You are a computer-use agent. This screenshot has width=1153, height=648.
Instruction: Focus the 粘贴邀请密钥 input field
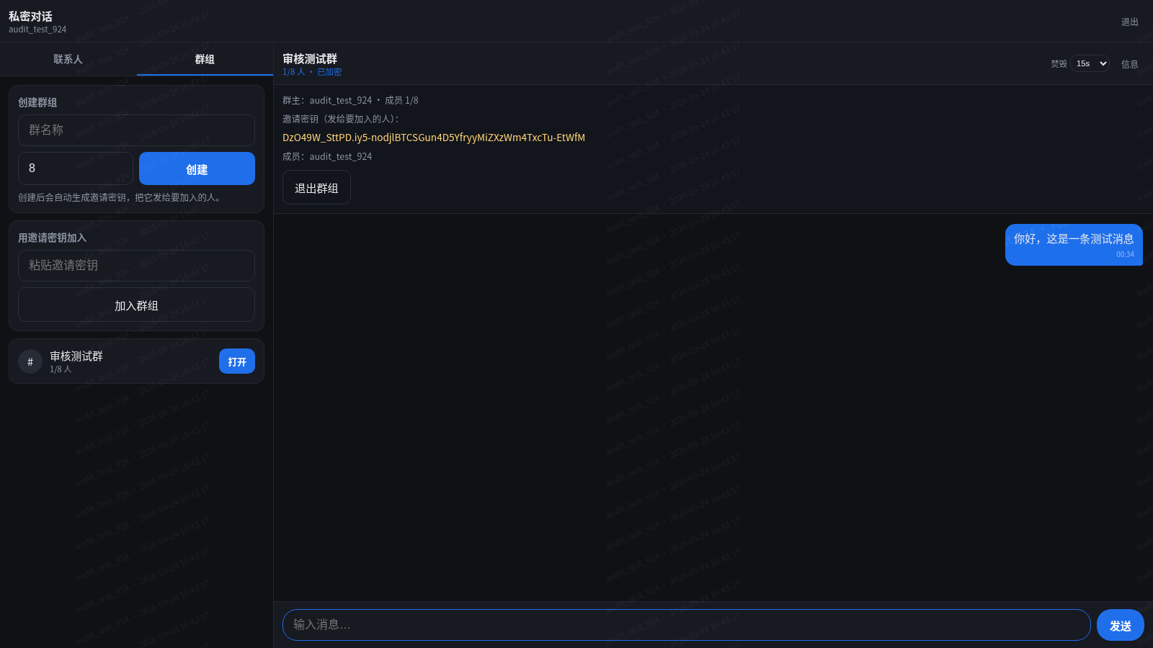click(136, 266)
